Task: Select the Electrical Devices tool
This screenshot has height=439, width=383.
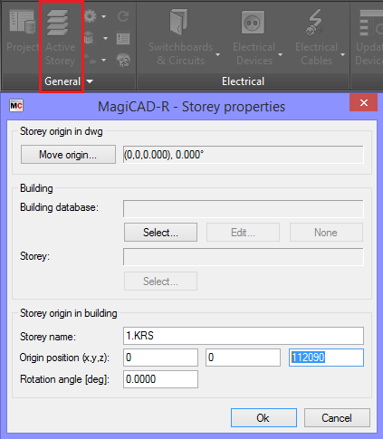Action: [x=254, y=37]
